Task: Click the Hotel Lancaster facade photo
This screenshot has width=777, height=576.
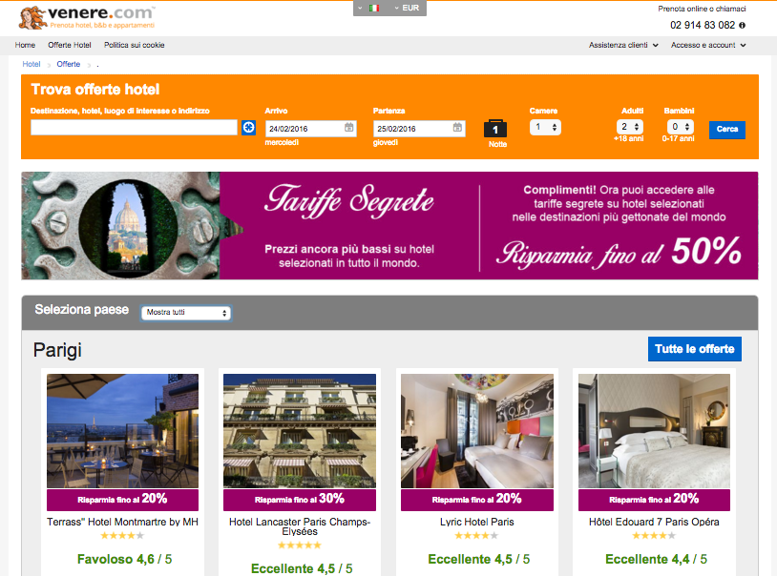Action: (300, 431)
